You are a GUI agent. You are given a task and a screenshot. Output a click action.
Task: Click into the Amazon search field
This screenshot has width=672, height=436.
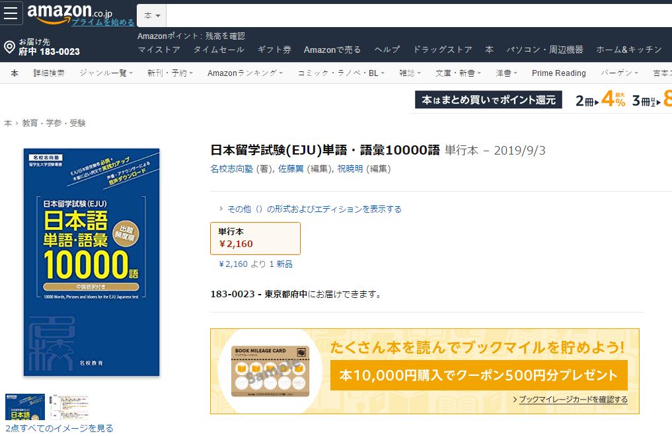coord(419,15)
